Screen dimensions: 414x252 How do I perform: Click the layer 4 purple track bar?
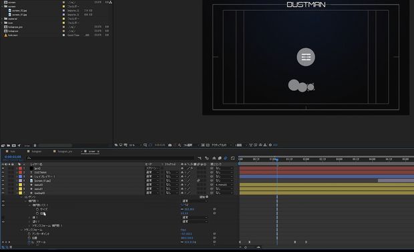(x=396, y=180)
